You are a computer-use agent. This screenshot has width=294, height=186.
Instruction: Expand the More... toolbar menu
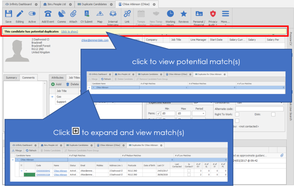(225, 14)
